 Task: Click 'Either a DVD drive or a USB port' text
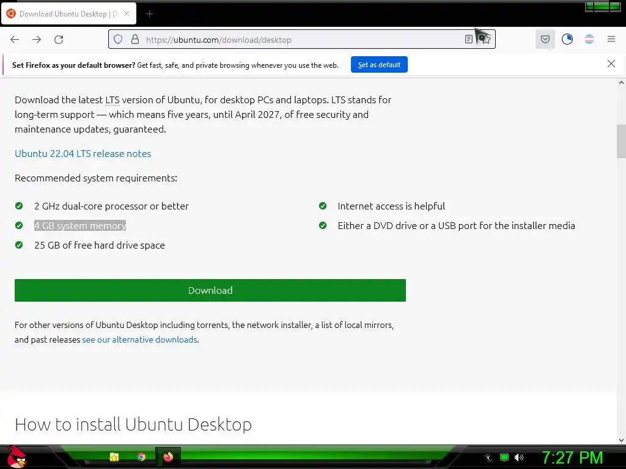click(x=456, y=226)
